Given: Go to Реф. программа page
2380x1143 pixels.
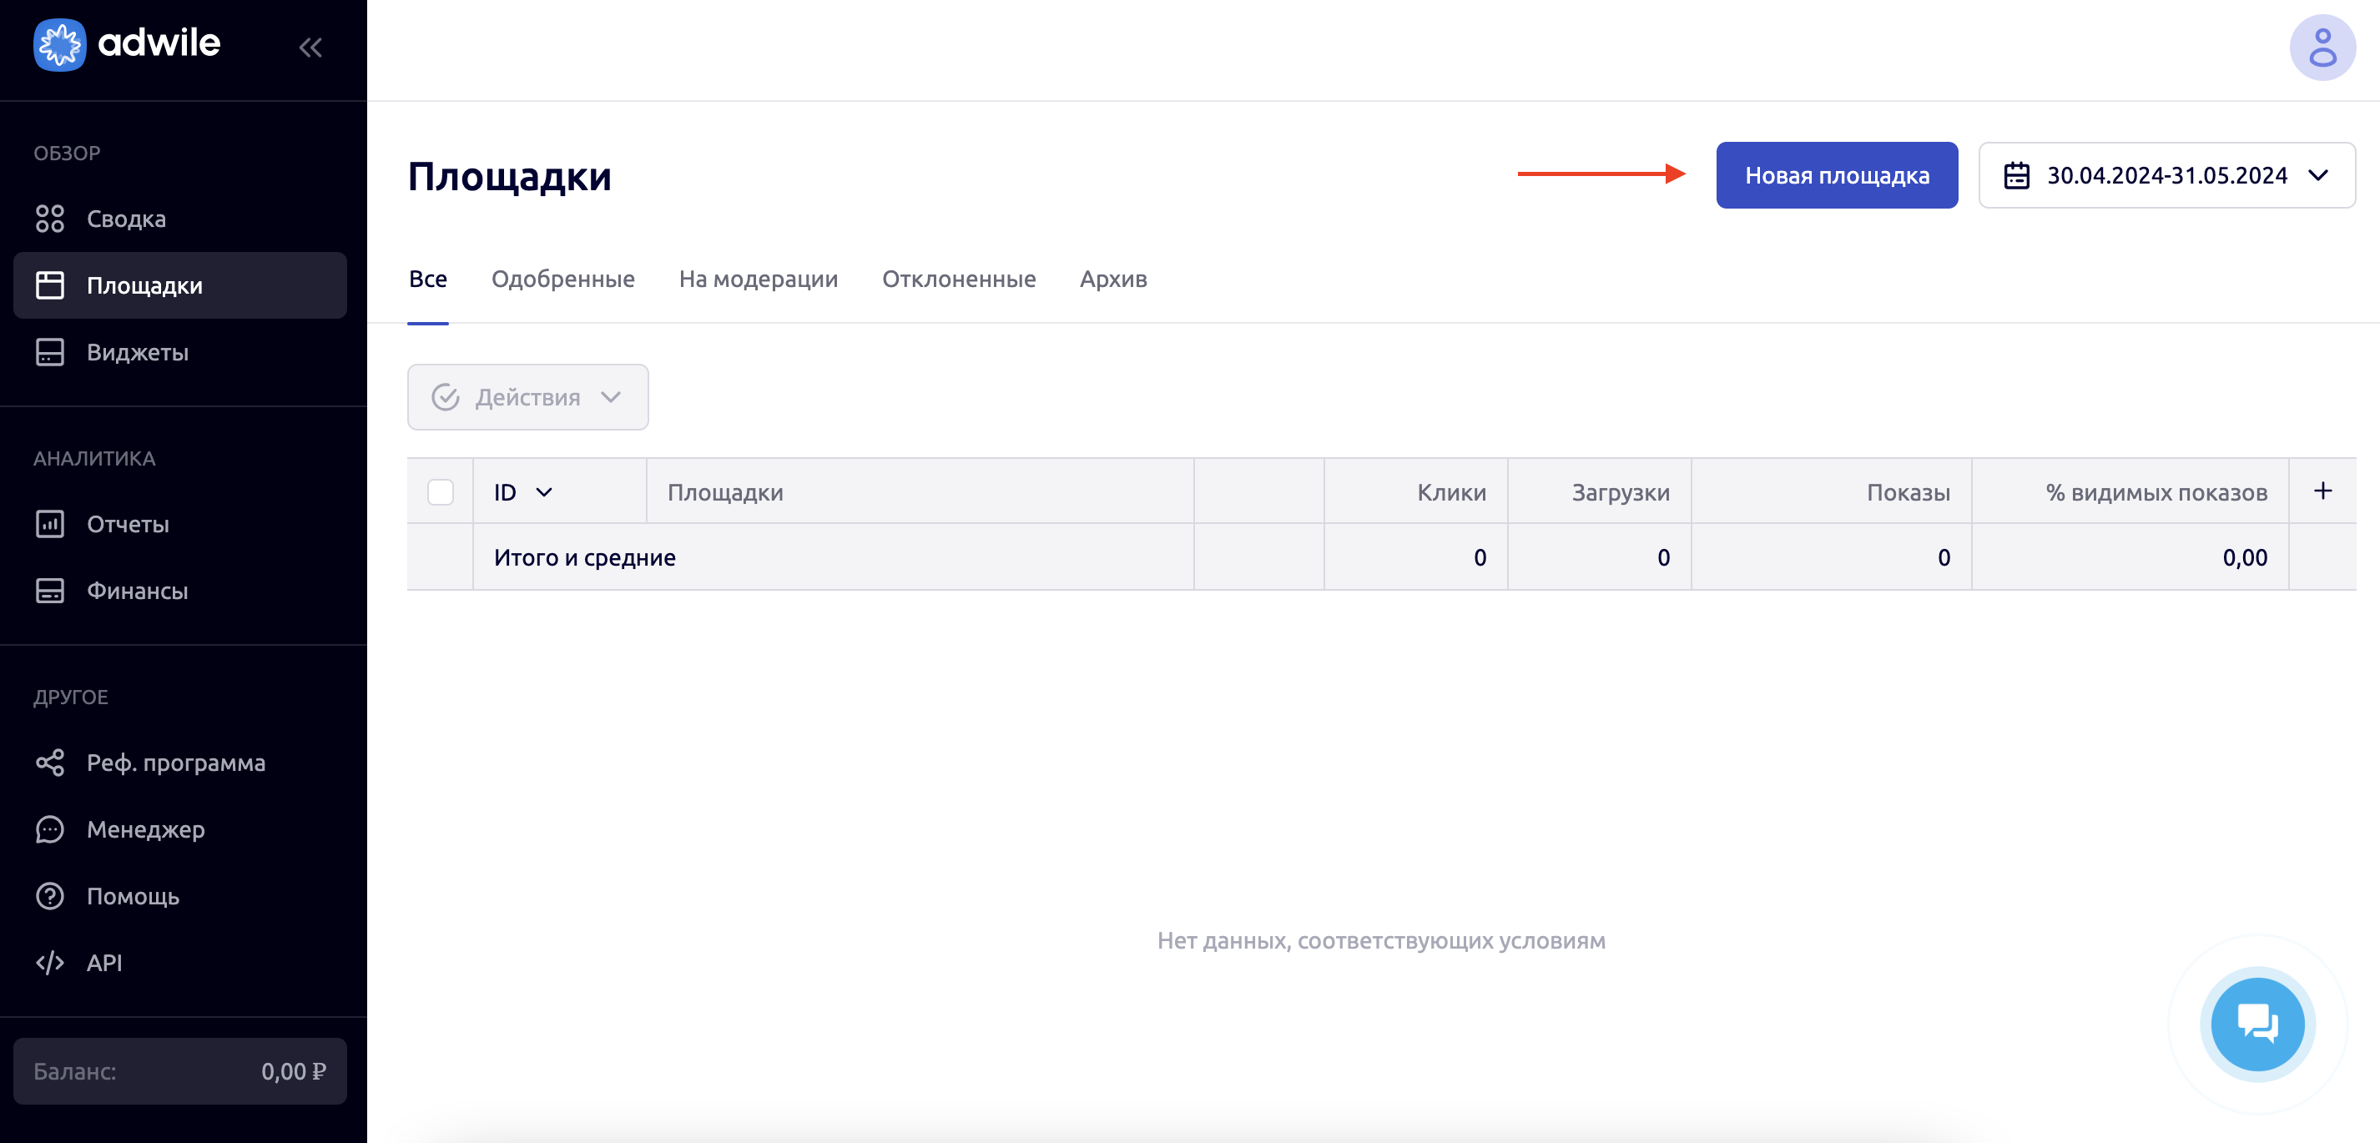Looking at the screenshot, I should pyautogui.click(x=175, y=763).
